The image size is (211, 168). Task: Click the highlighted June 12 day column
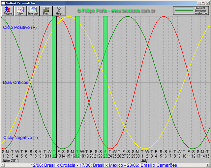click(54, 87)
